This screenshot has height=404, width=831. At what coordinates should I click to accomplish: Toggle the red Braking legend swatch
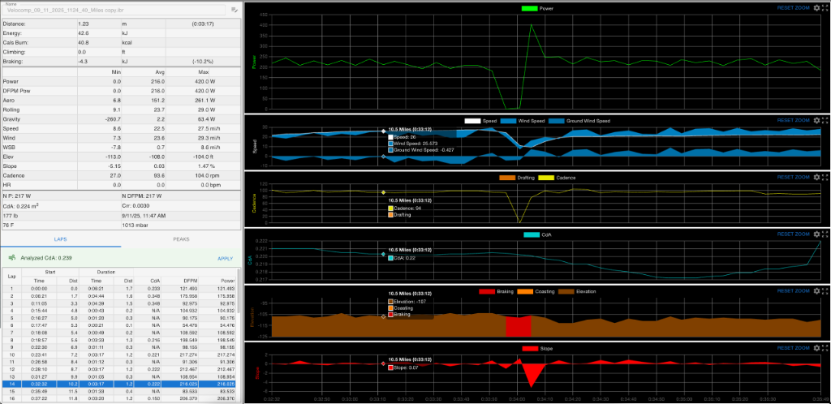coord(487,291)
